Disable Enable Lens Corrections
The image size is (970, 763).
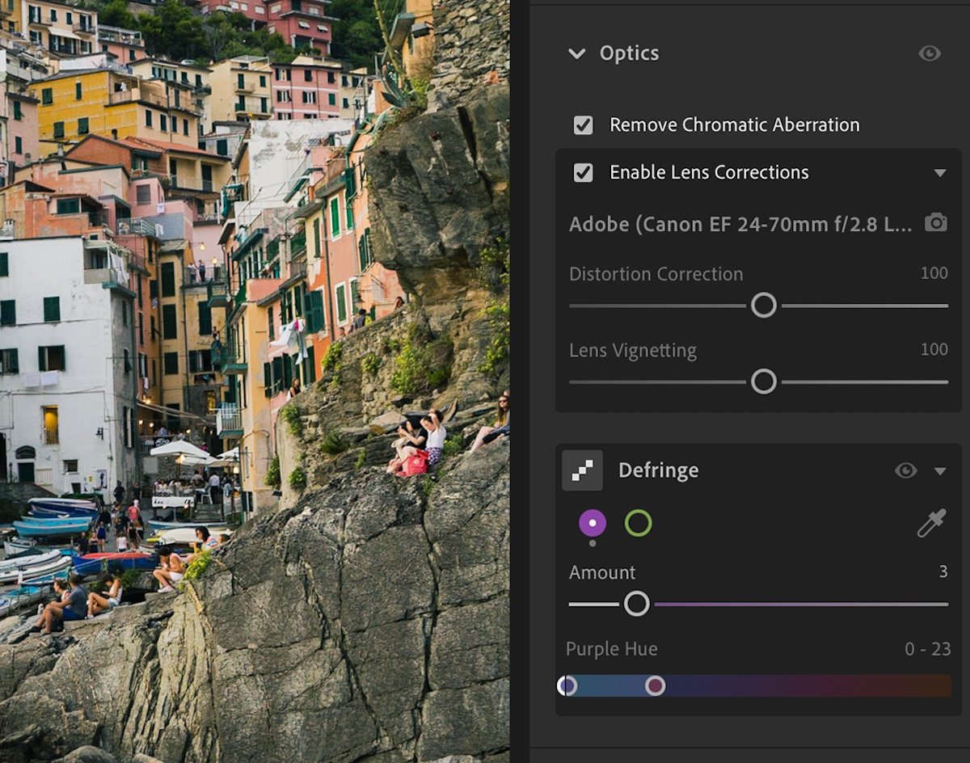[x=583, y=172]
